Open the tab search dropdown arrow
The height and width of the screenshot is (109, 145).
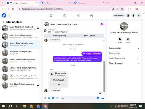coord(3,3)
